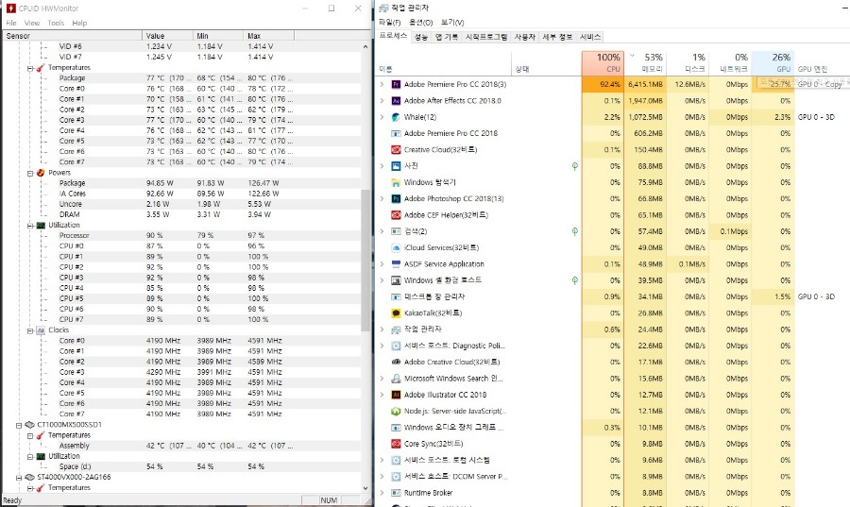This screenshot has width=850, height=507.
Task: Sort processes by the 디스크 column header
Action: [688, 63]
